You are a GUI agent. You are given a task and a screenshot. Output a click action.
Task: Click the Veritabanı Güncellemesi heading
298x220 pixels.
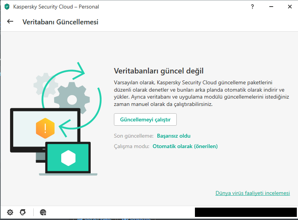coord(60,22)
